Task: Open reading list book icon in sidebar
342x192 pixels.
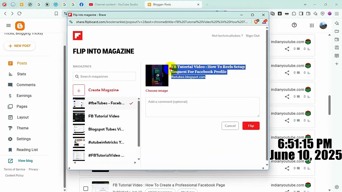Action: point(337,56)
